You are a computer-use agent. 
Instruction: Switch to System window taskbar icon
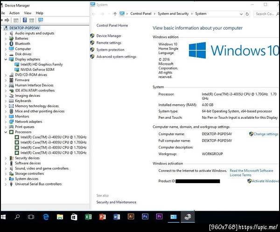click(174, 217)
